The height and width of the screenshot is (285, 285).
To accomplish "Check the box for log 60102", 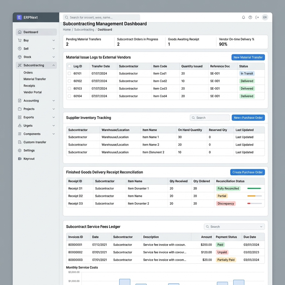I will (x=69, y=81).
